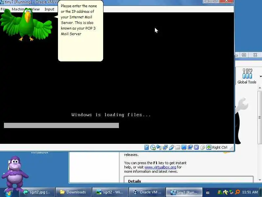Click the scroll-down arrow in VirtualBox Manager
Screen dimensions: 262x197
(260, 180)
